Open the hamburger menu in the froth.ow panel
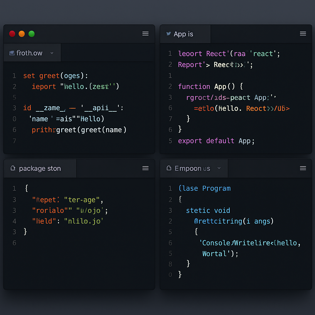 145,34
